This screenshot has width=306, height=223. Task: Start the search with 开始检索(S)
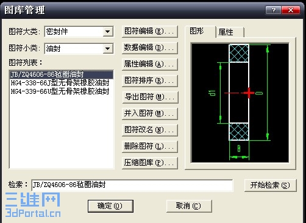point(270,185)
